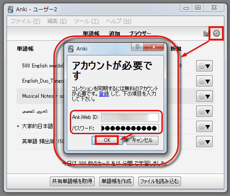Open the ツール (T) menu
The image size is (230, 196).
[86, 21]
